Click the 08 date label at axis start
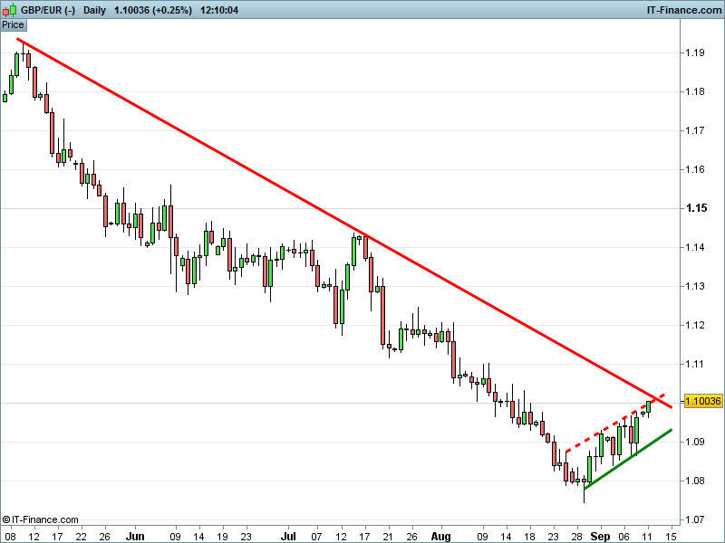Image resolution: width=725 pixels, height=543 pixels. pyautogui.click(x=10, y=537)
